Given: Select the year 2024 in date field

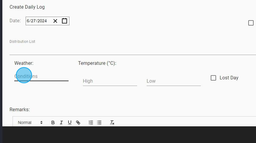Looking at the screenshot, I should [x=42, y=21].
